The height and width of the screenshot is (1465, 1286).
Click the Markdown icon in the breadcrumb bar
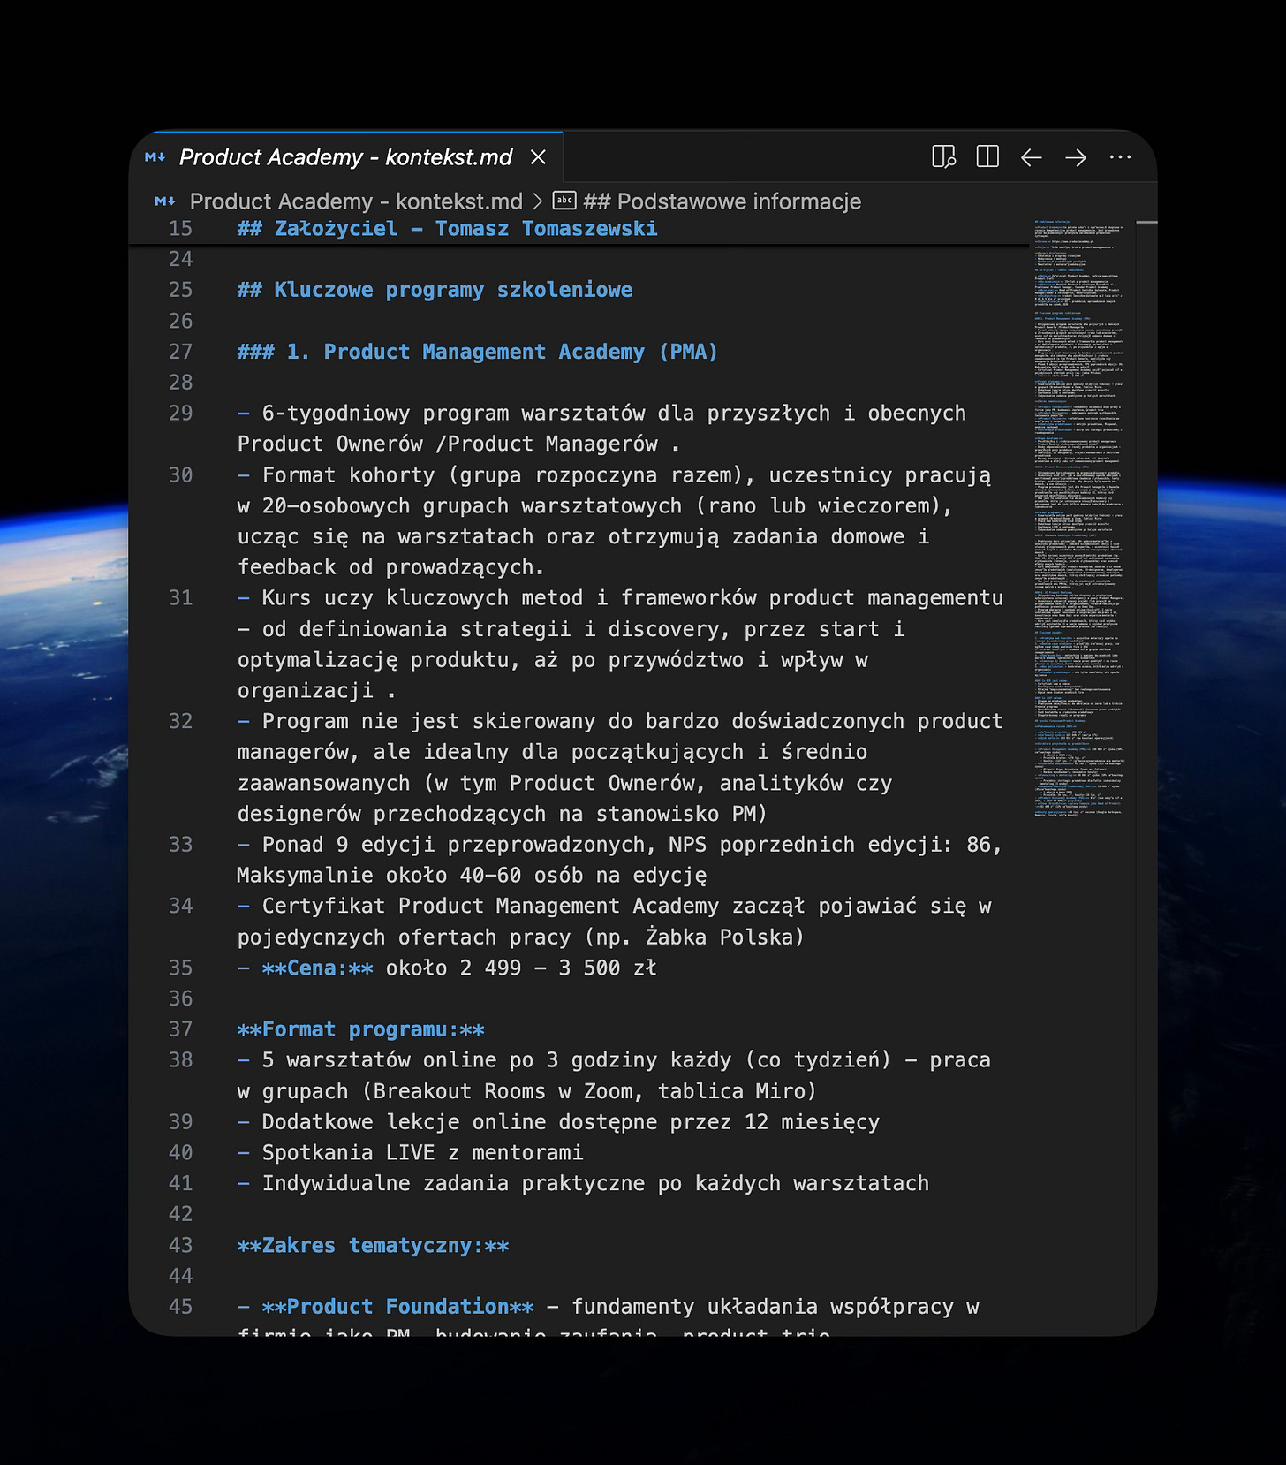pos(164,201)
